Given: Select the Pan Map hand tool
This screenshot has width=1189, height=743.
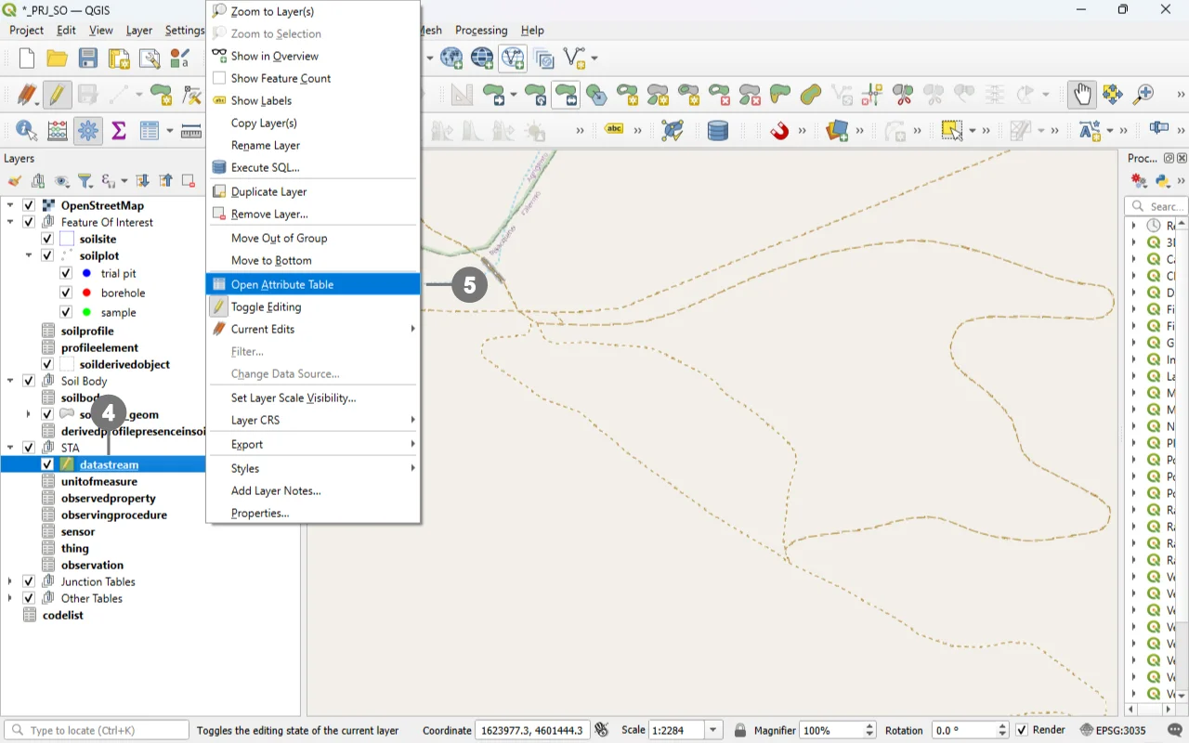Looking at the screenshot, I should 1081,95.
